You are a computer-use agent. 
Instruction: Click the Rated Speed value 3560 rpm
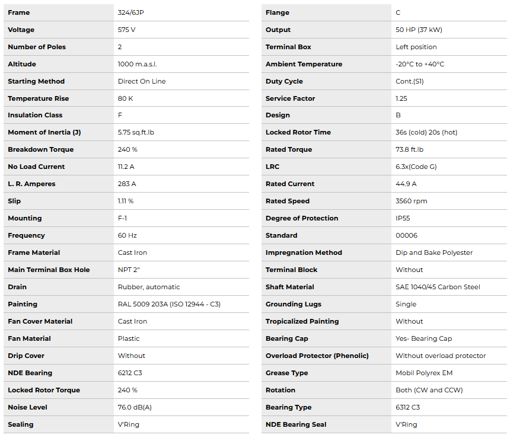(411, 201)
